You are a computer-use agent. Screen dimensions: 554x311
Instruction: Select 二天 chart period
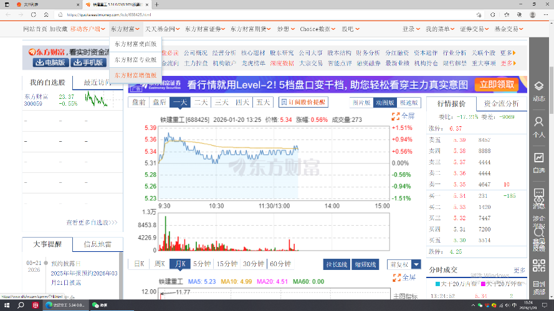[x=201, y=102]
